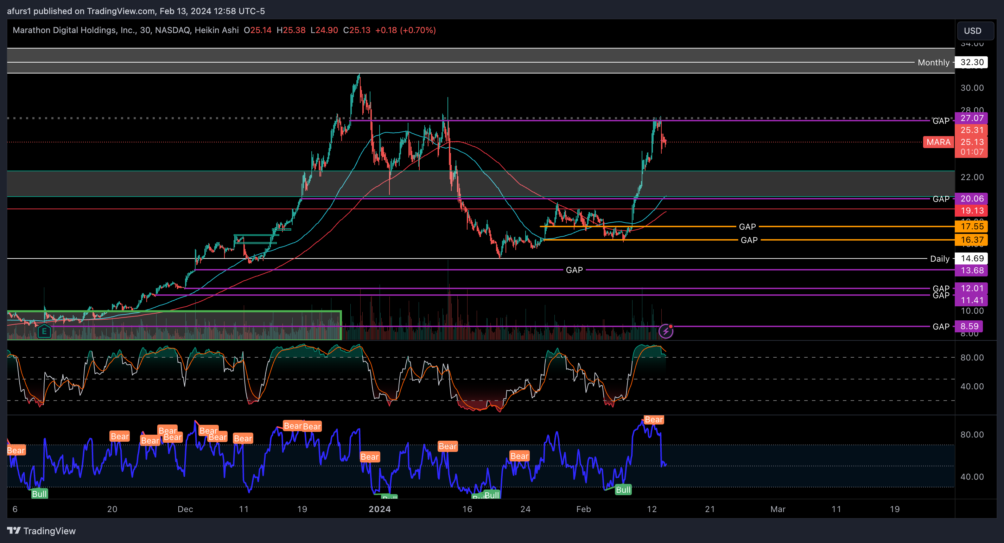Click the Feb date axis label
This screenshot has width=1004, height=543.
click(x=584, y=509)
